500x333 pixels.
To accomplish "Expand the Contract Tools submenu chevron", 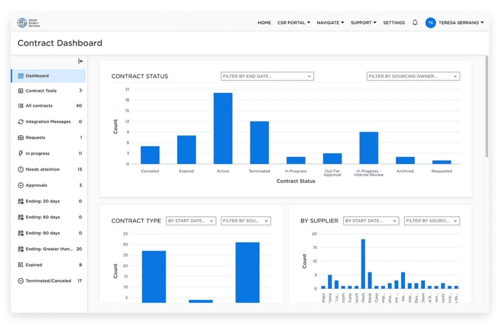I will [80, 90].
